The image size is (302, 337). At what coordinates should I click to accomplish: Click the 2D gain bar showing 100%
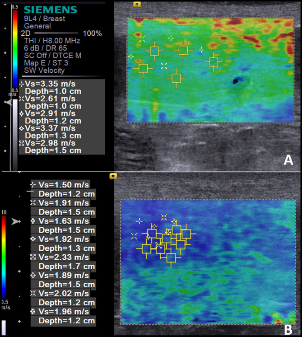tap(56, 33)
